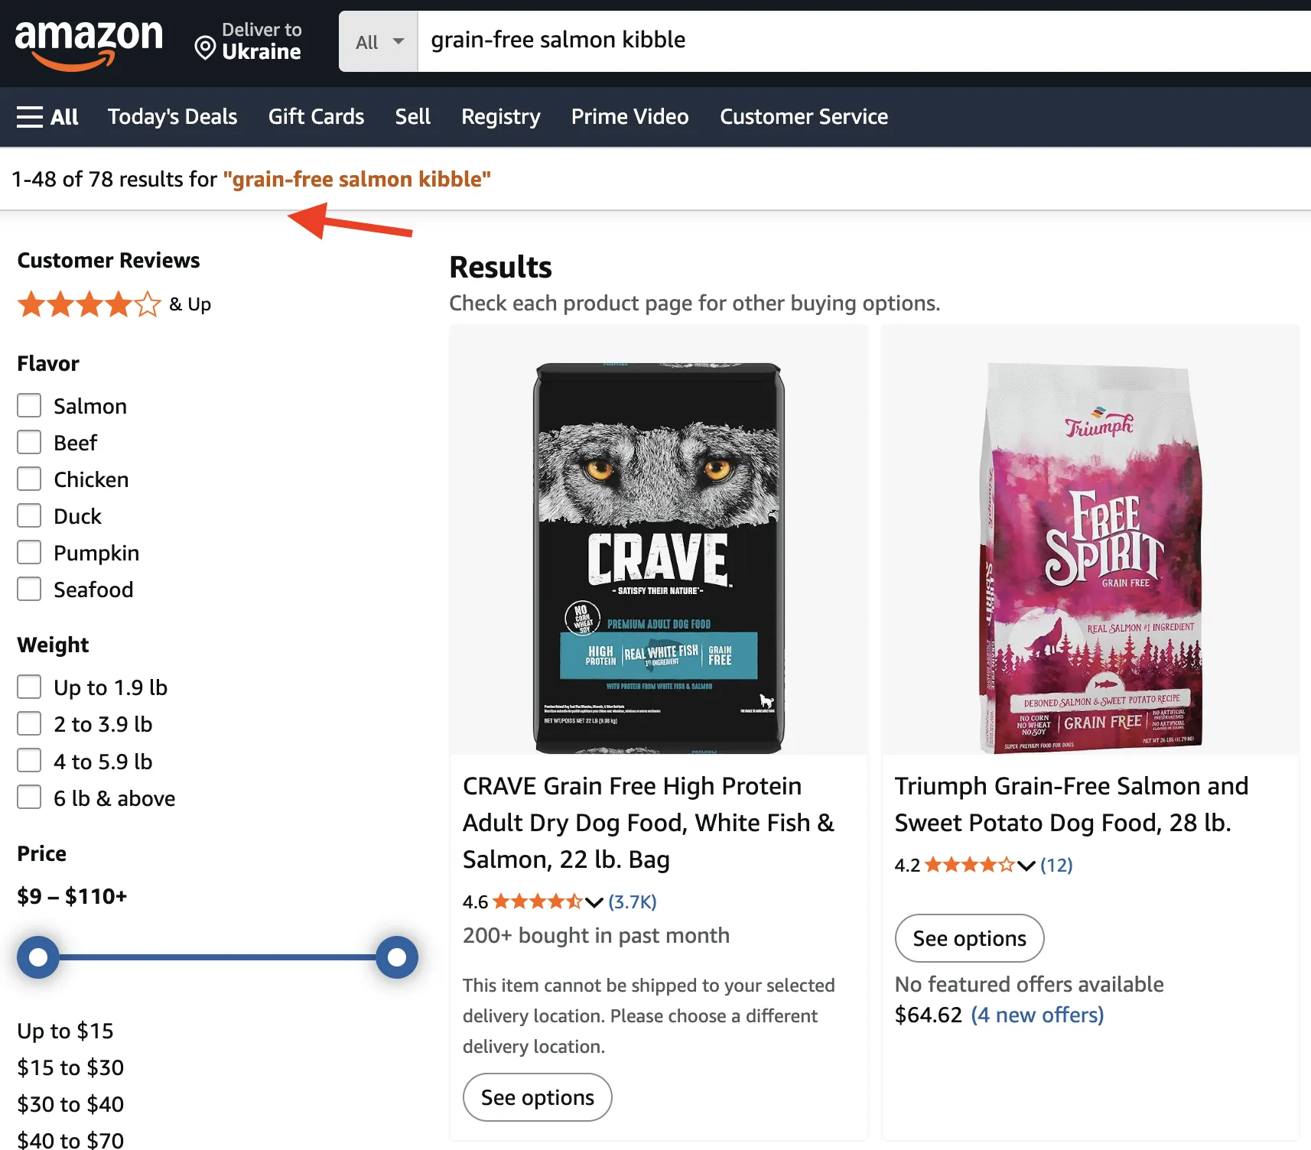
Task: Expand the Triumph product rating dropdown
Action: point(1026,865)
